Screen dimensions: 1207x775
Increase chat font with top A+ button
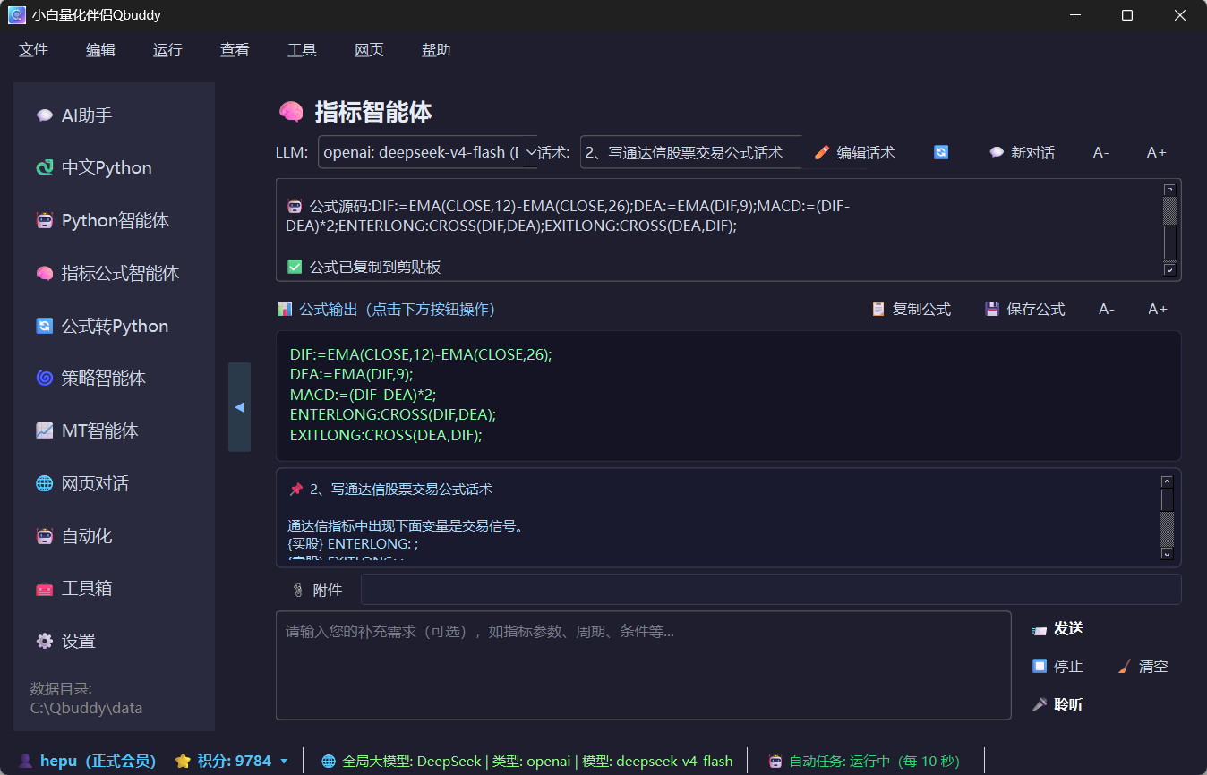click(x=1157, y=152)
